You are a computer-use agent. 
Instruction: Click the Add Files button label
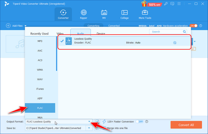click(x=17, y=26)
